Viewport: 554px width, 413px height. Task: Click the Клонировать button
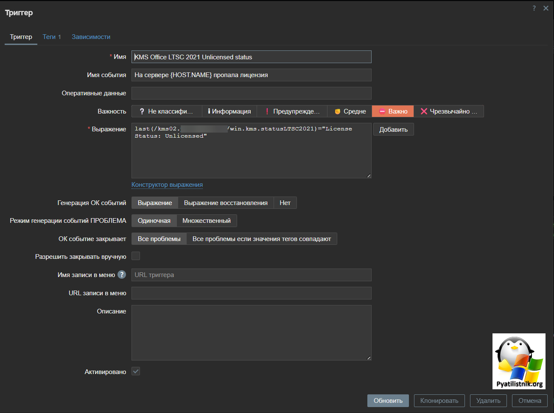pyautogui.click(x=439, y=401)
